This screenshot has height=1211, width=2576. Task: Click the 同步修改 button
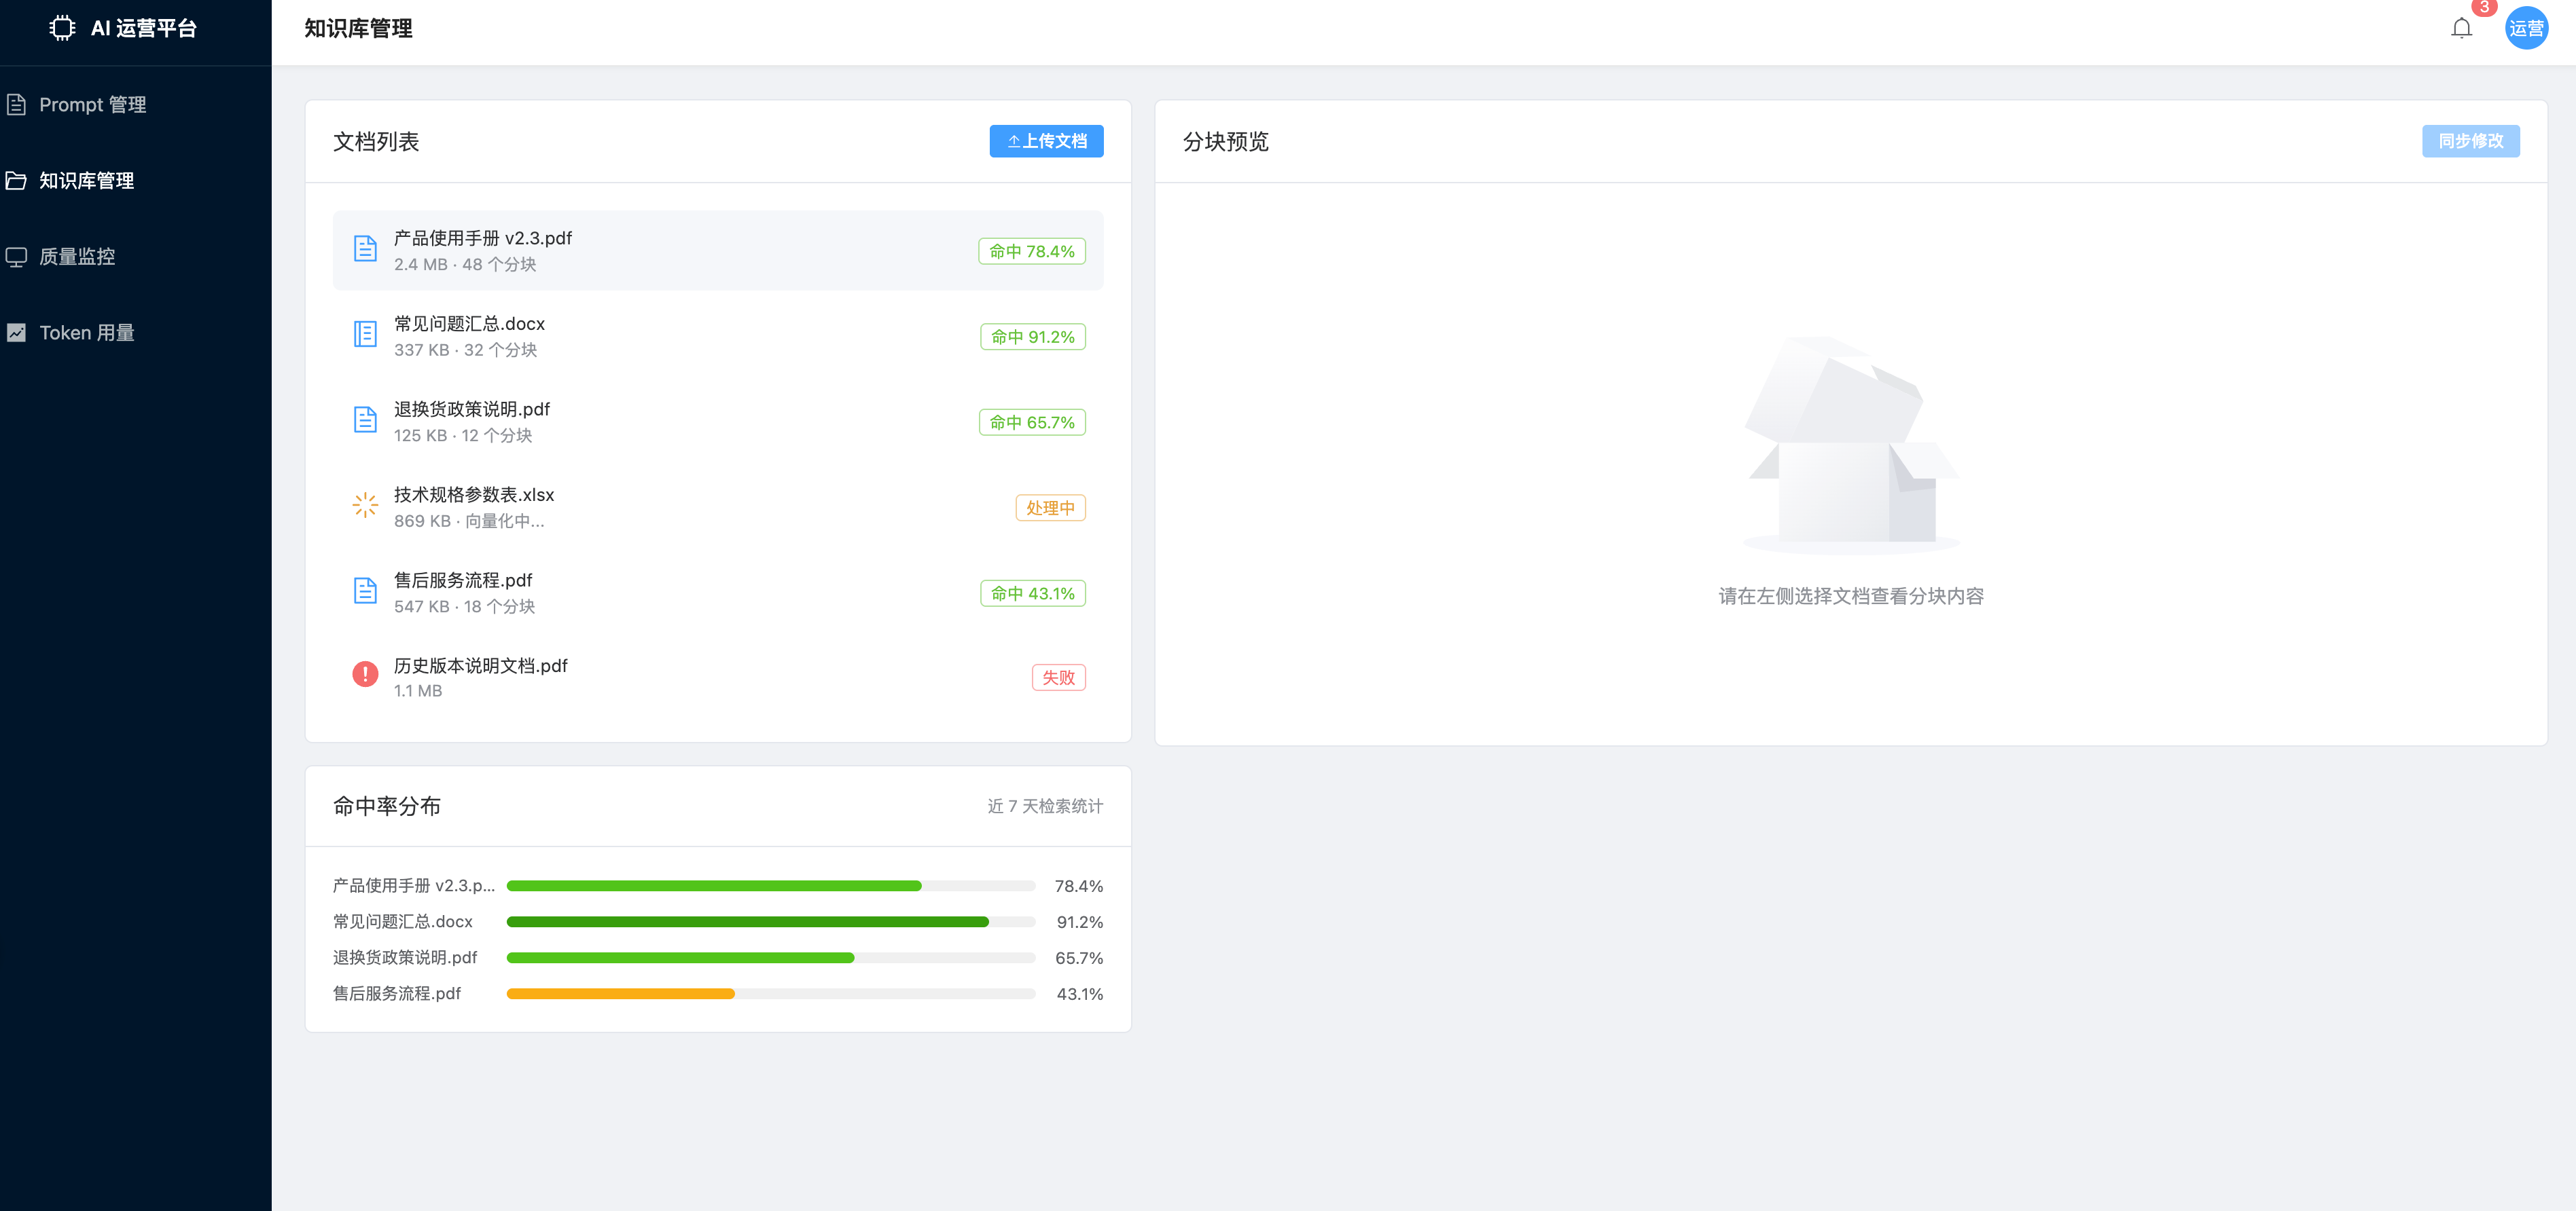coord(2470,141)
